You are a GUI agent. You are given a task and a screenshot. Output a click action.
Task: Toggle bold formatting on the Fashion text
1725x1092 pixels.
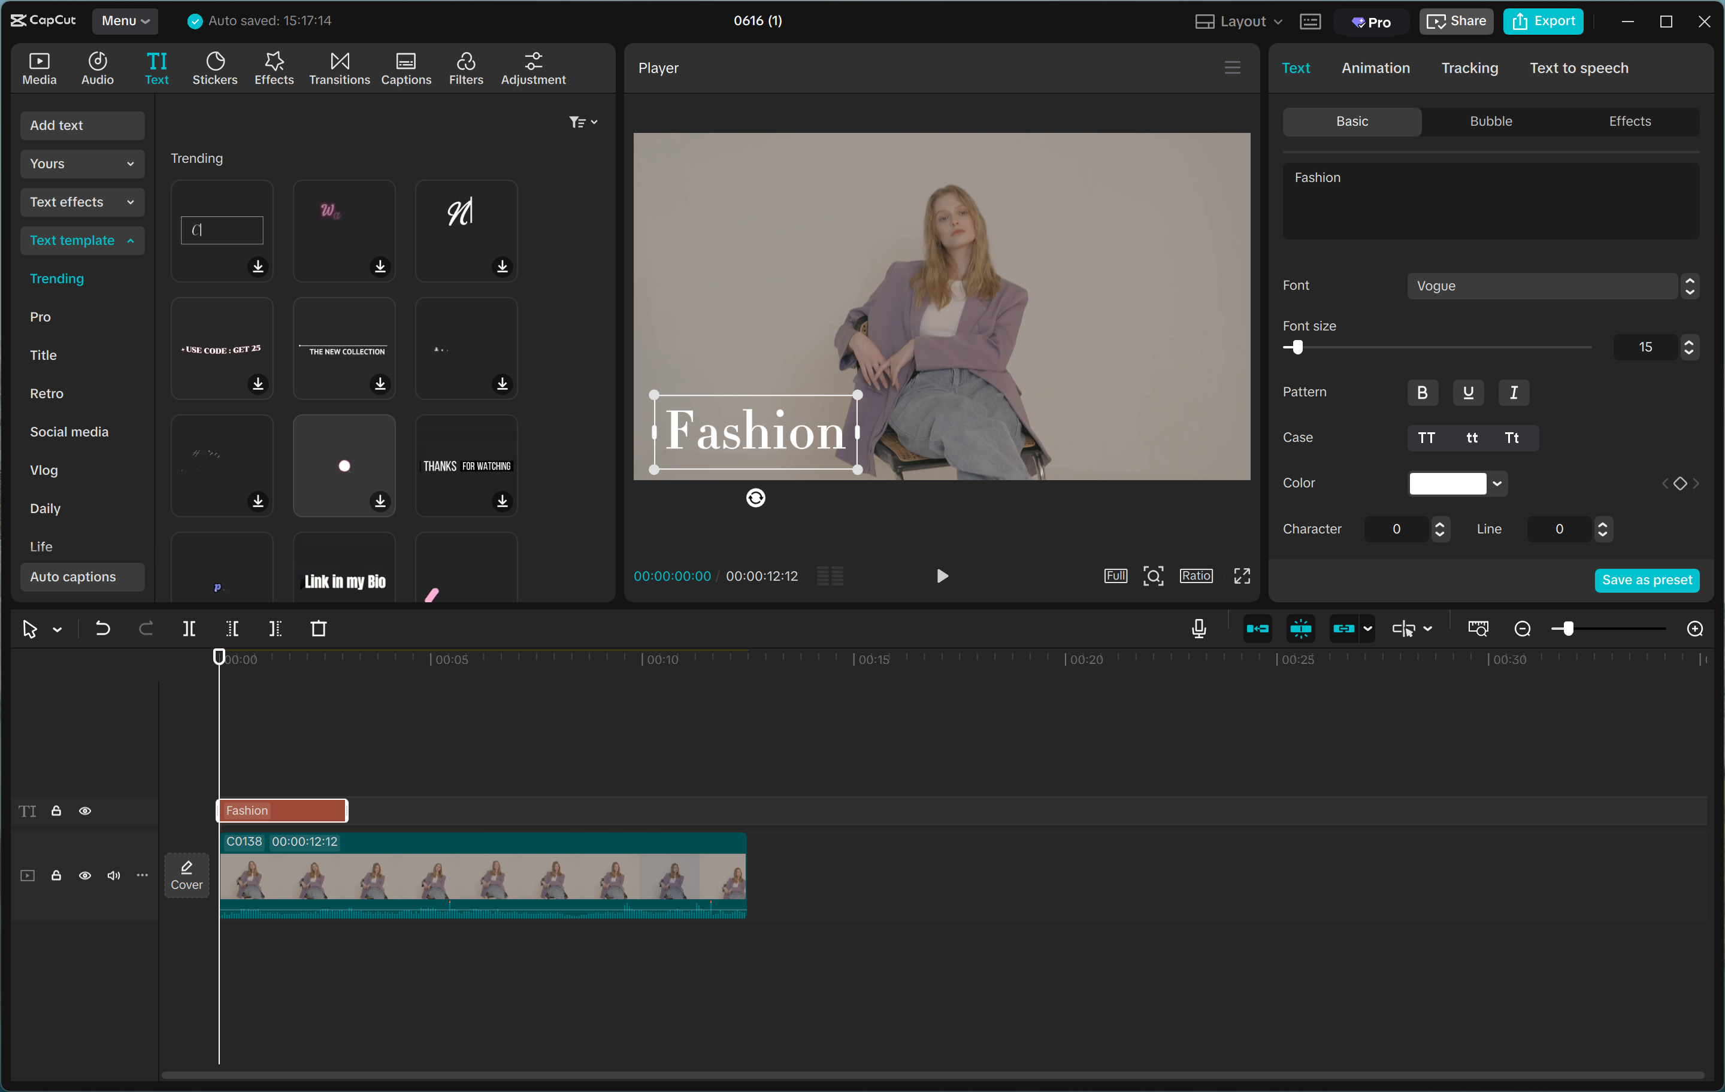[x=1422, y=392]
